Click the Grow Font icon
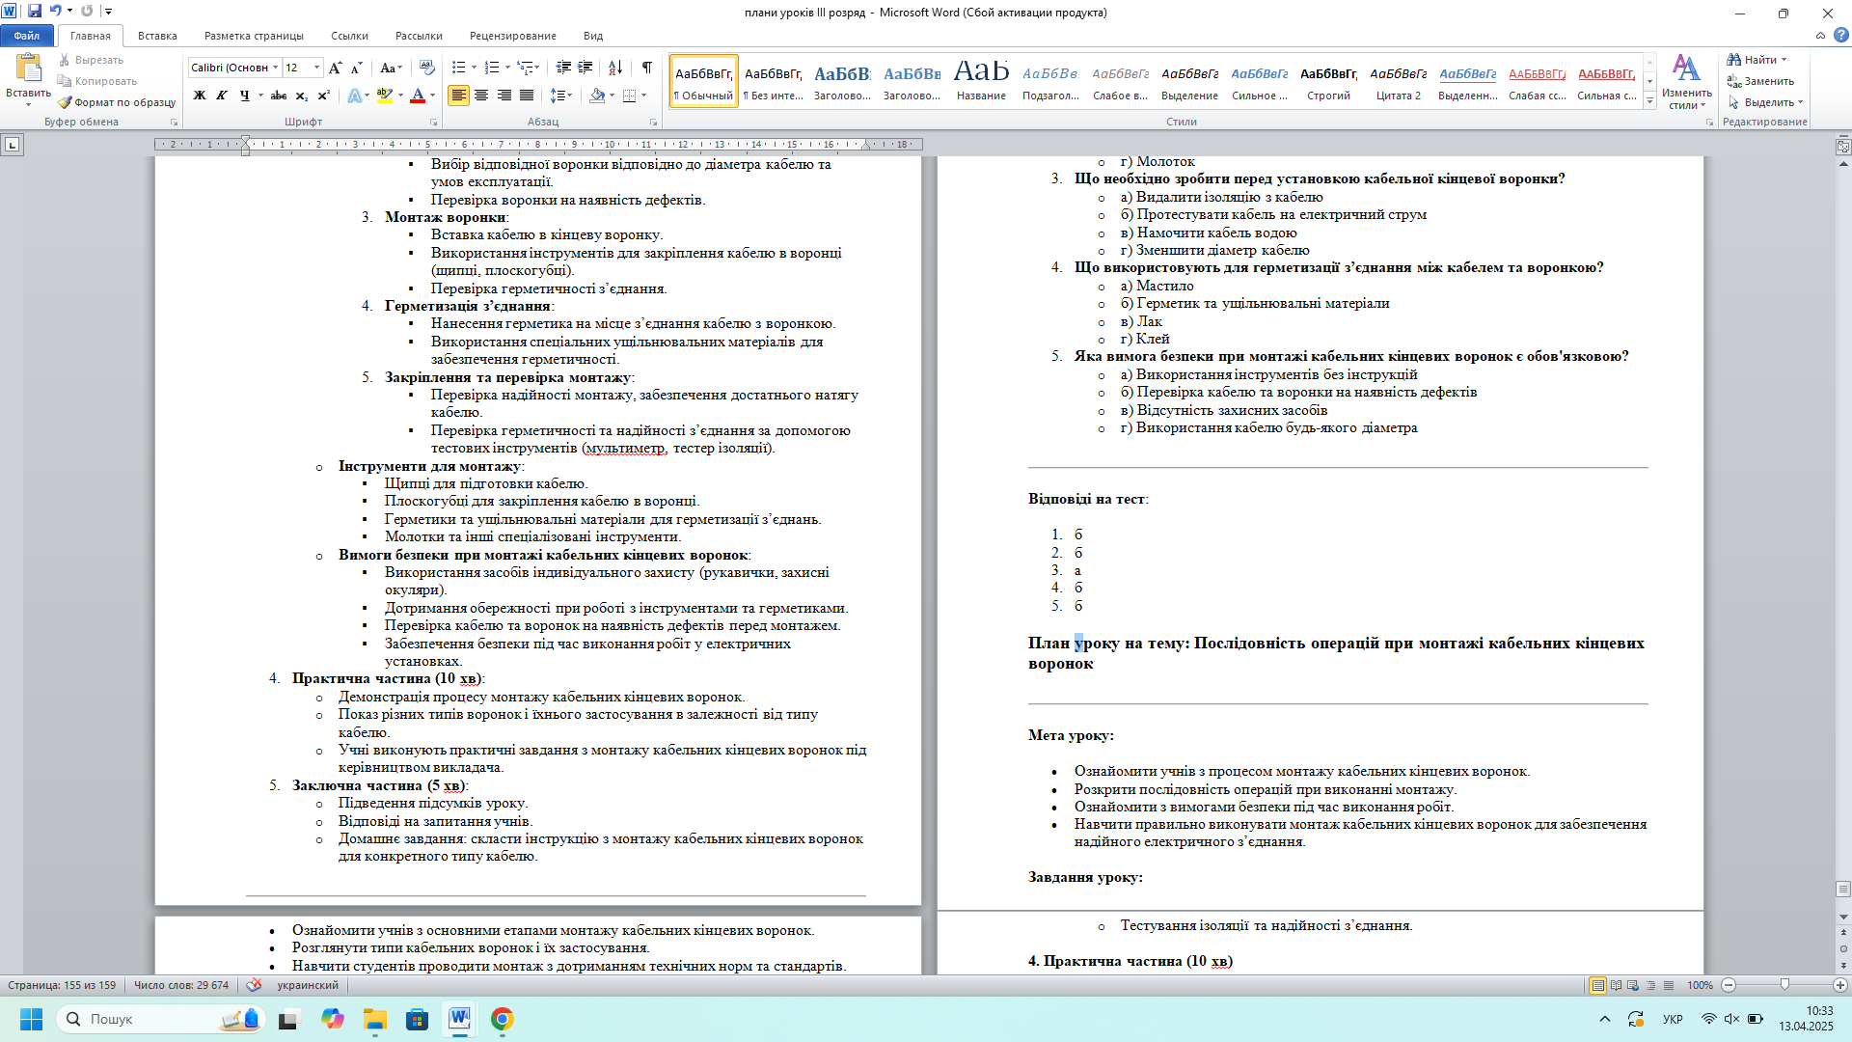The height and width of the screenshot is (1042, 1852). click(335, 68)
